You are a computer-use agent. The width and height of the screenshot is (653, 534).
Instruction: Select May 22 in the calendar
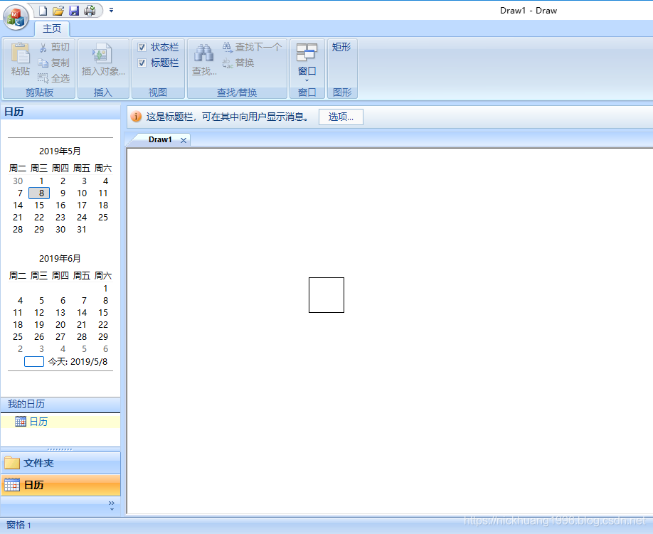click(x=39, y=218)
